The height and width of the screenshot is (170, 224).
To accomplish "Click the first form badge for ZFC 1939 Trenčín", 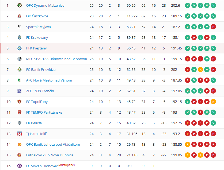I will pos(188,91).
